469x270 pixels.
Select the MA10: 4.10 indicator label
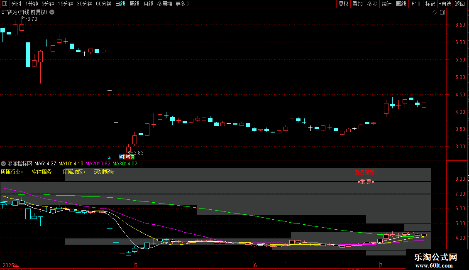click(71, 164)
